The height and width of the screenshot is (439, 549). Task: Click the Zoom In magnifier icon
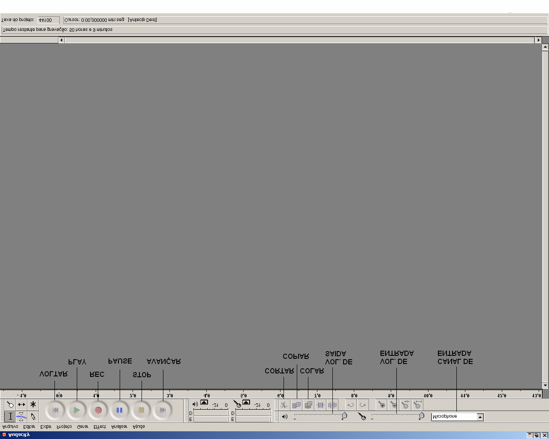381,405
